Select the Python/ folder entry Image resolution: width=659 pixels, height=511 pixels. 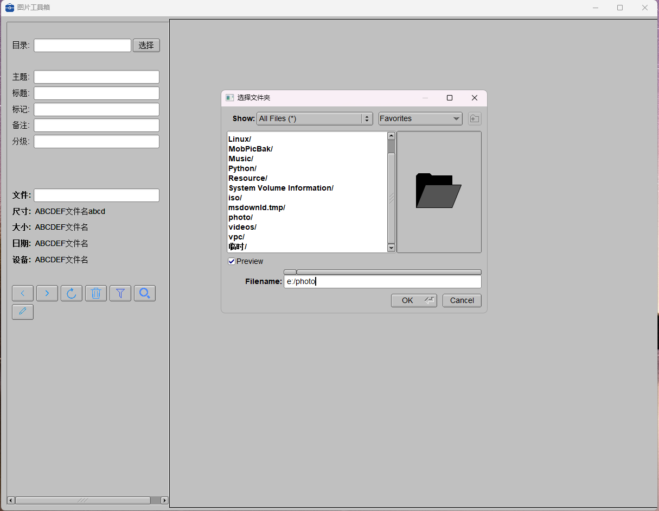242,168
